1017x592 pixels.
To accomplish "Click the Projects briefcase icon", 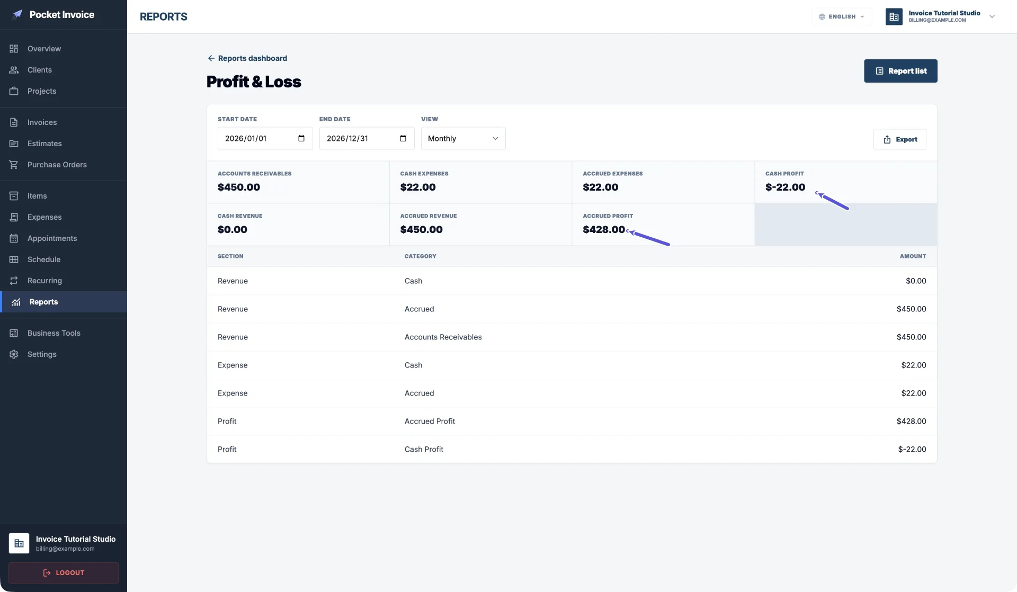I will pos(14,91).
